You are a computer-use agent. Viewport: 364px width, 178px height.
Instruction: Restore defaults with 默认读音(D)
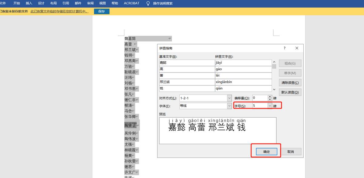point(290,92)
